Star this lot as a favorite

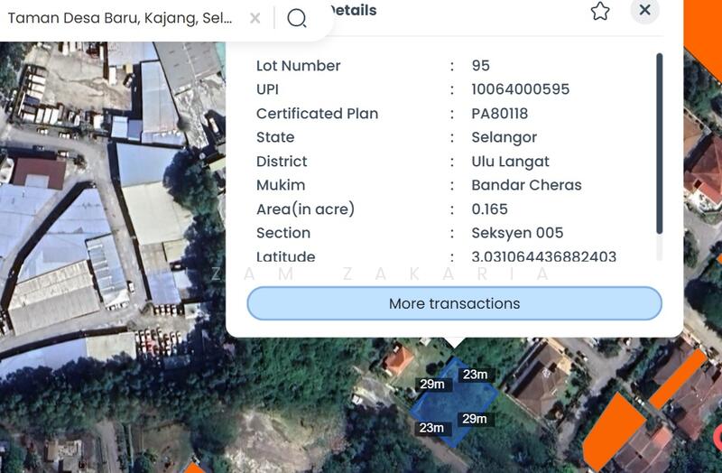(x=600, y=11)
